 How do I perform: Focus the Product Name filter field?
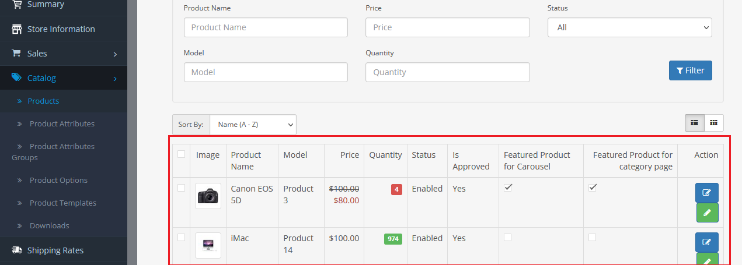(x=266, y=27)
